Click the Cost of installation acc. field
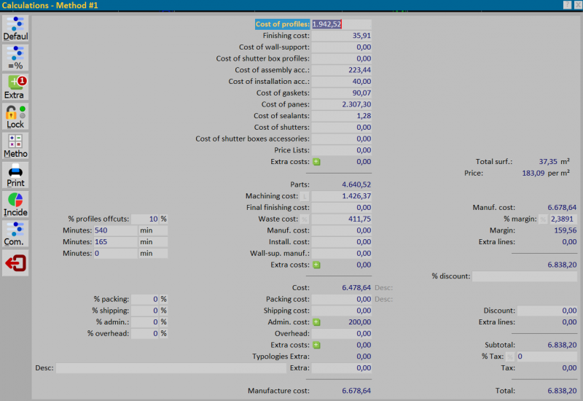The width and height of the screenshot is (583, 401). [341, 82]
